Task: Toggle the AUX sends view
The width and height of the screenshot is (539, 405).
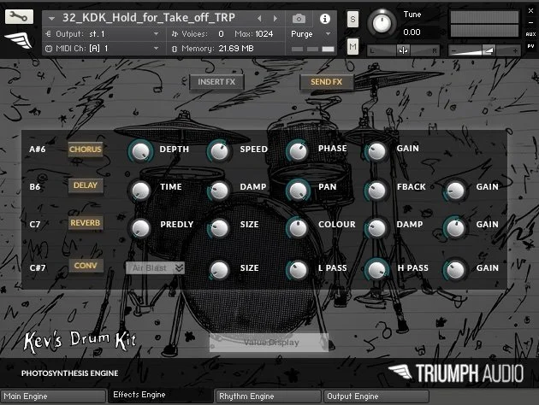Action: tap(530, 34)
